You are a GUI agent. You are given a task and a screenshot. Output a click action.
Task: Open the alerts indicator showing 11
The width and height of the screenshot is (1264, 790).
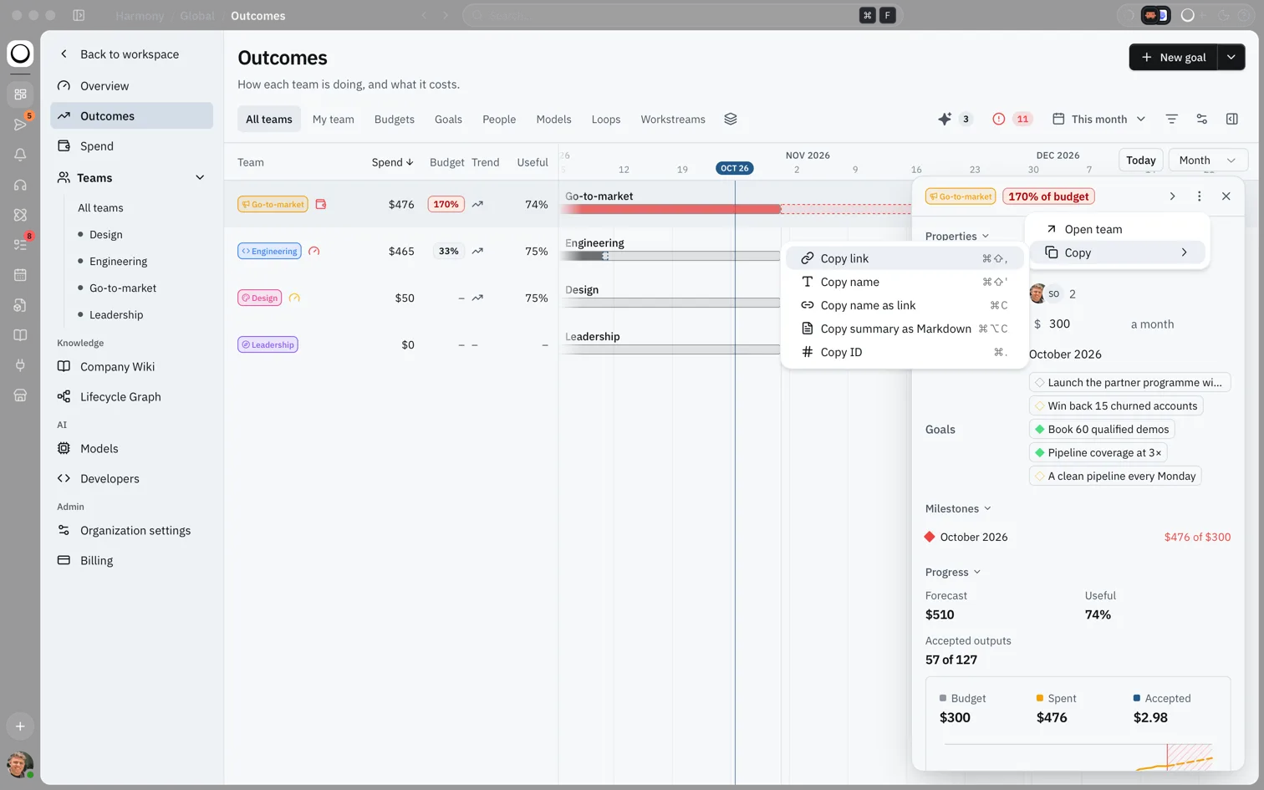point(1012,119)
